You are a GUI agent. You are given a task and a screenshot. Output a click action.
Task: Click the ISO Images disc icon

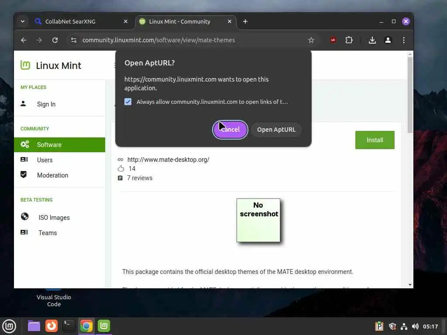(x=25, y=216)
